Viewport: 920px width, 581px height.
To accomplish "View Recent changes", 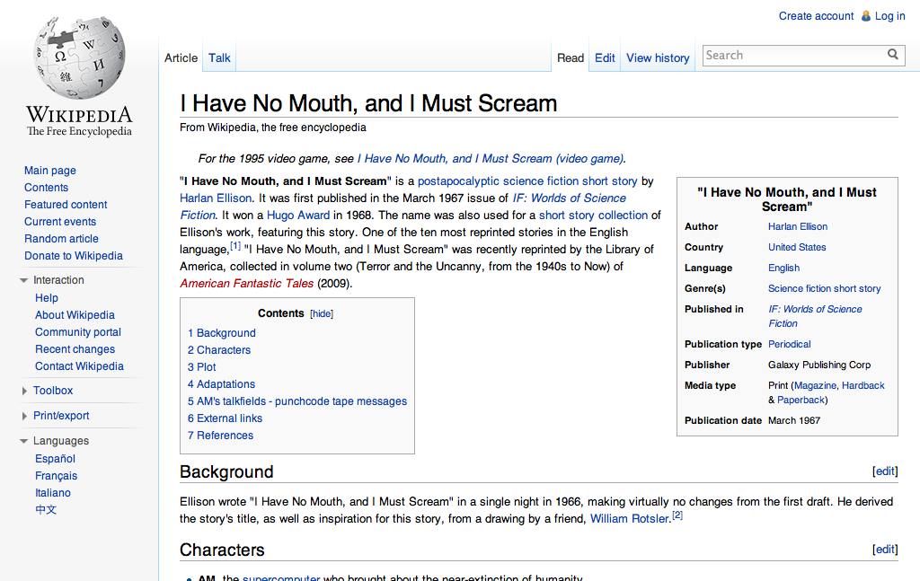I will tap(75, 348).
